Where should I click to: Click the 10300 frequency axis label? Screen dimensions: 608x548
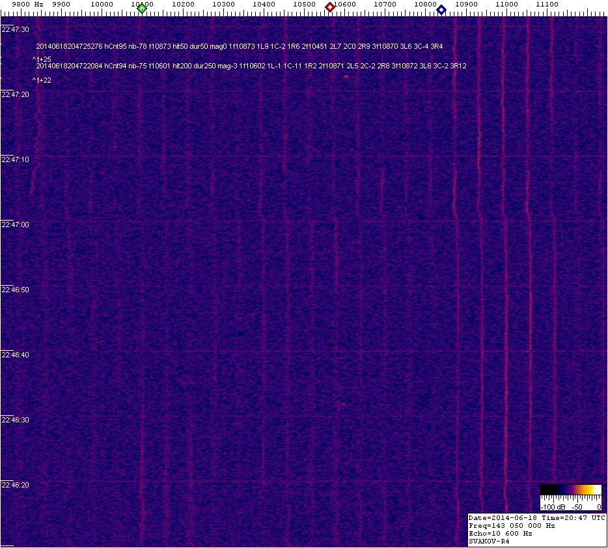point(223,4)
